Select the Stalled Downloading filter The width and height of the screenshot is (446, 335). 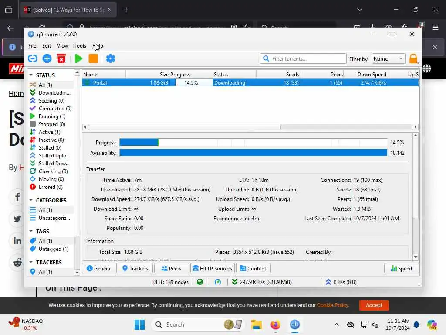(x=51, y=164)
